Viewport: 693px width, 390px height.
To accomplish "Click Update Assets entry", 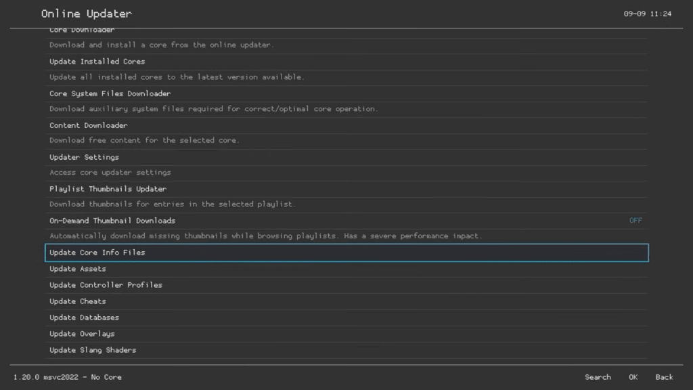I will click(78, 269).
